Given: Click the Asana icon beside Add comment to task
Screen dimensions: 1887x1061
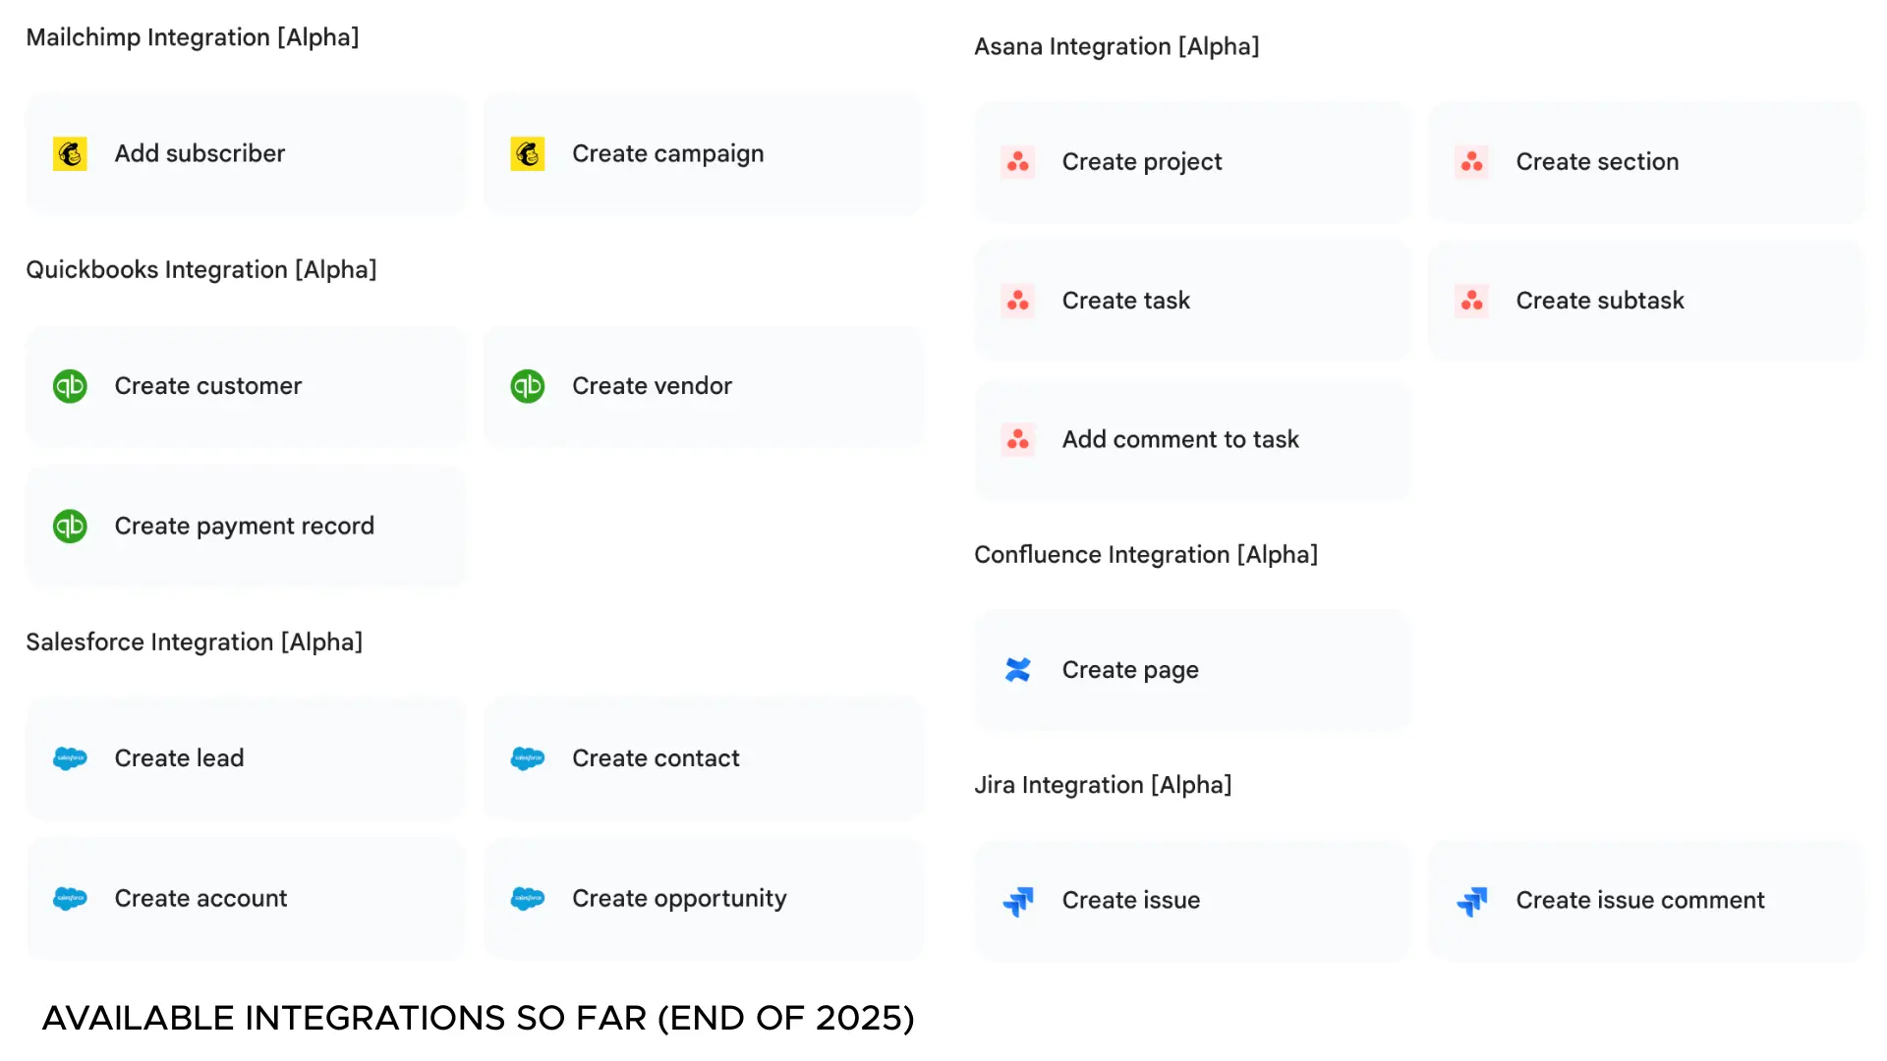Looking at the screenshot, I should point(1018,440).
